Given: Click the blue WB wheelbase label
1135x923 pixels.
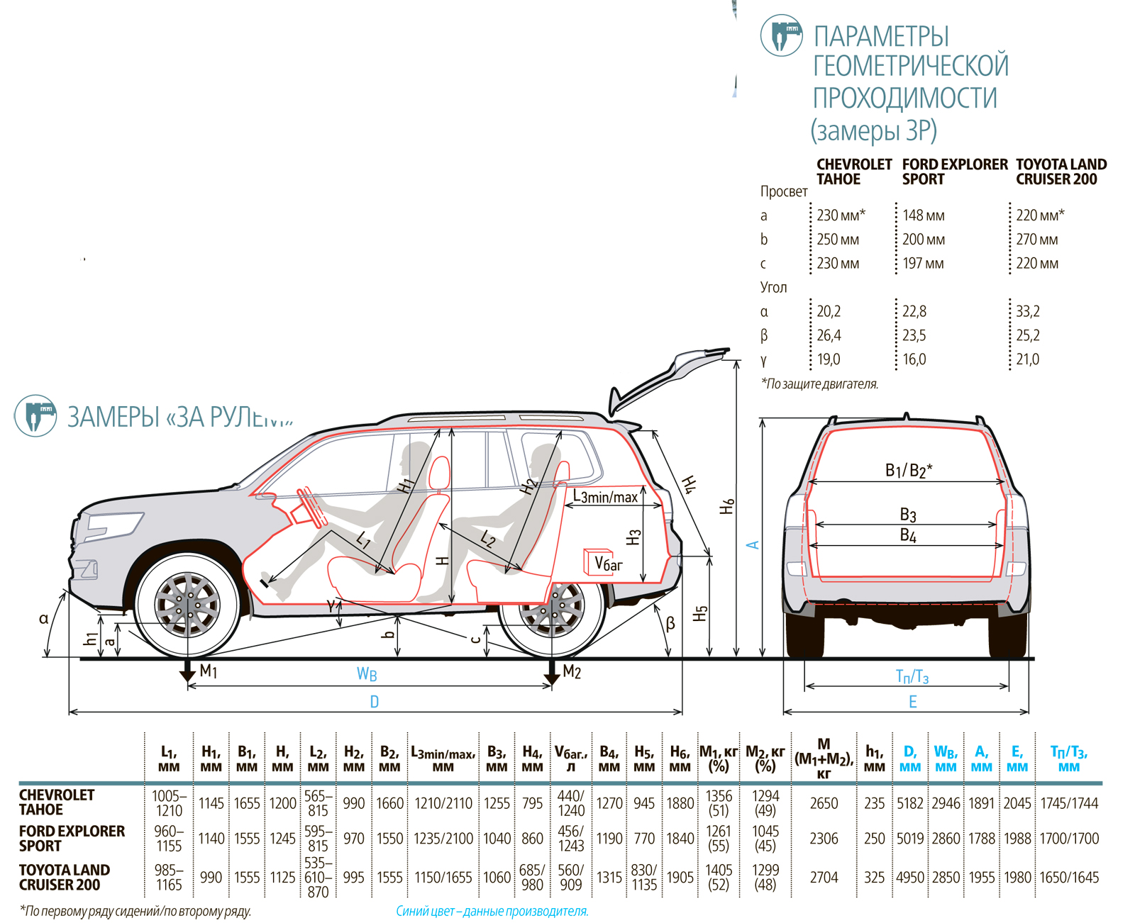Looking at the screenshot, I should pyautogui.click(x=367, y=674).
